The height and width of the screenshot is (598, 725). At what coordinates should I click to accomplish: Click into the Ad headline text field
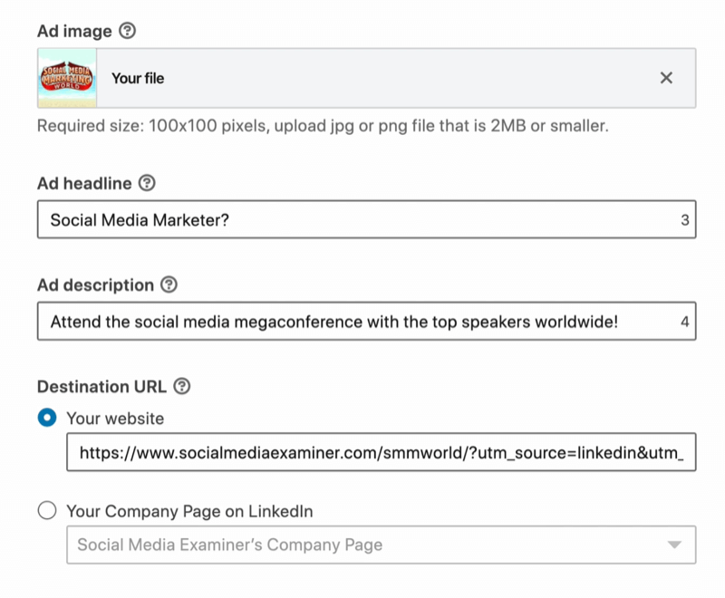pyautogui.click(x=353, y=219)
